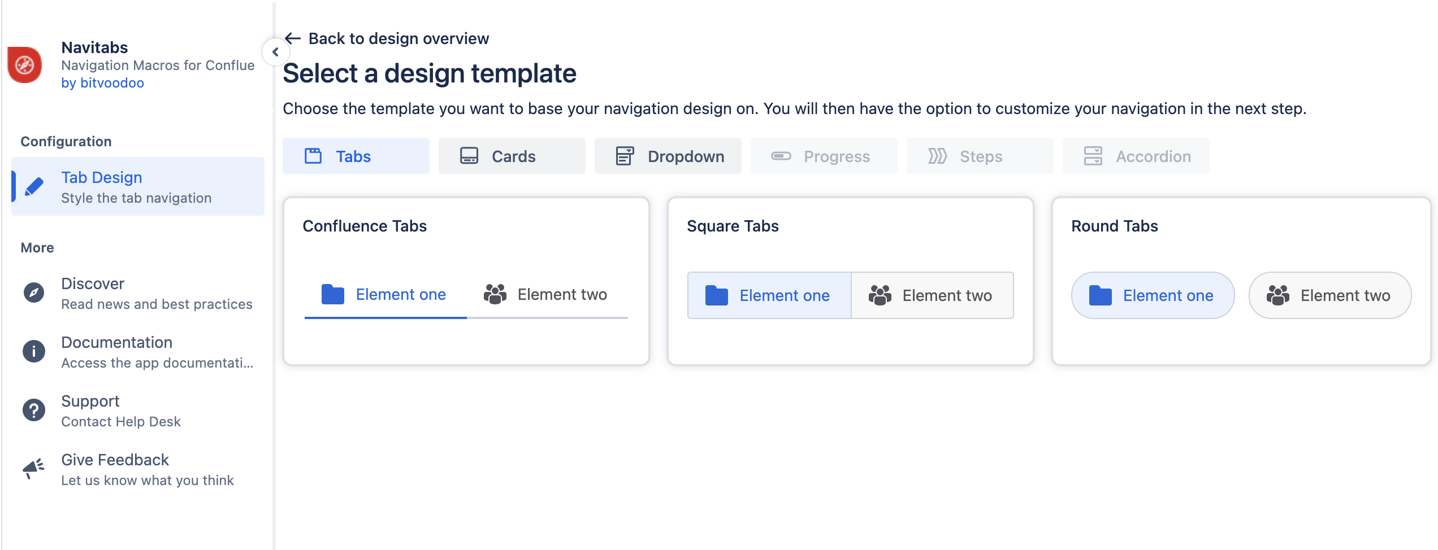Click the Navitabs red compass logo
The height and width of the screenshot is (550, 1438).
pos(25,65)
